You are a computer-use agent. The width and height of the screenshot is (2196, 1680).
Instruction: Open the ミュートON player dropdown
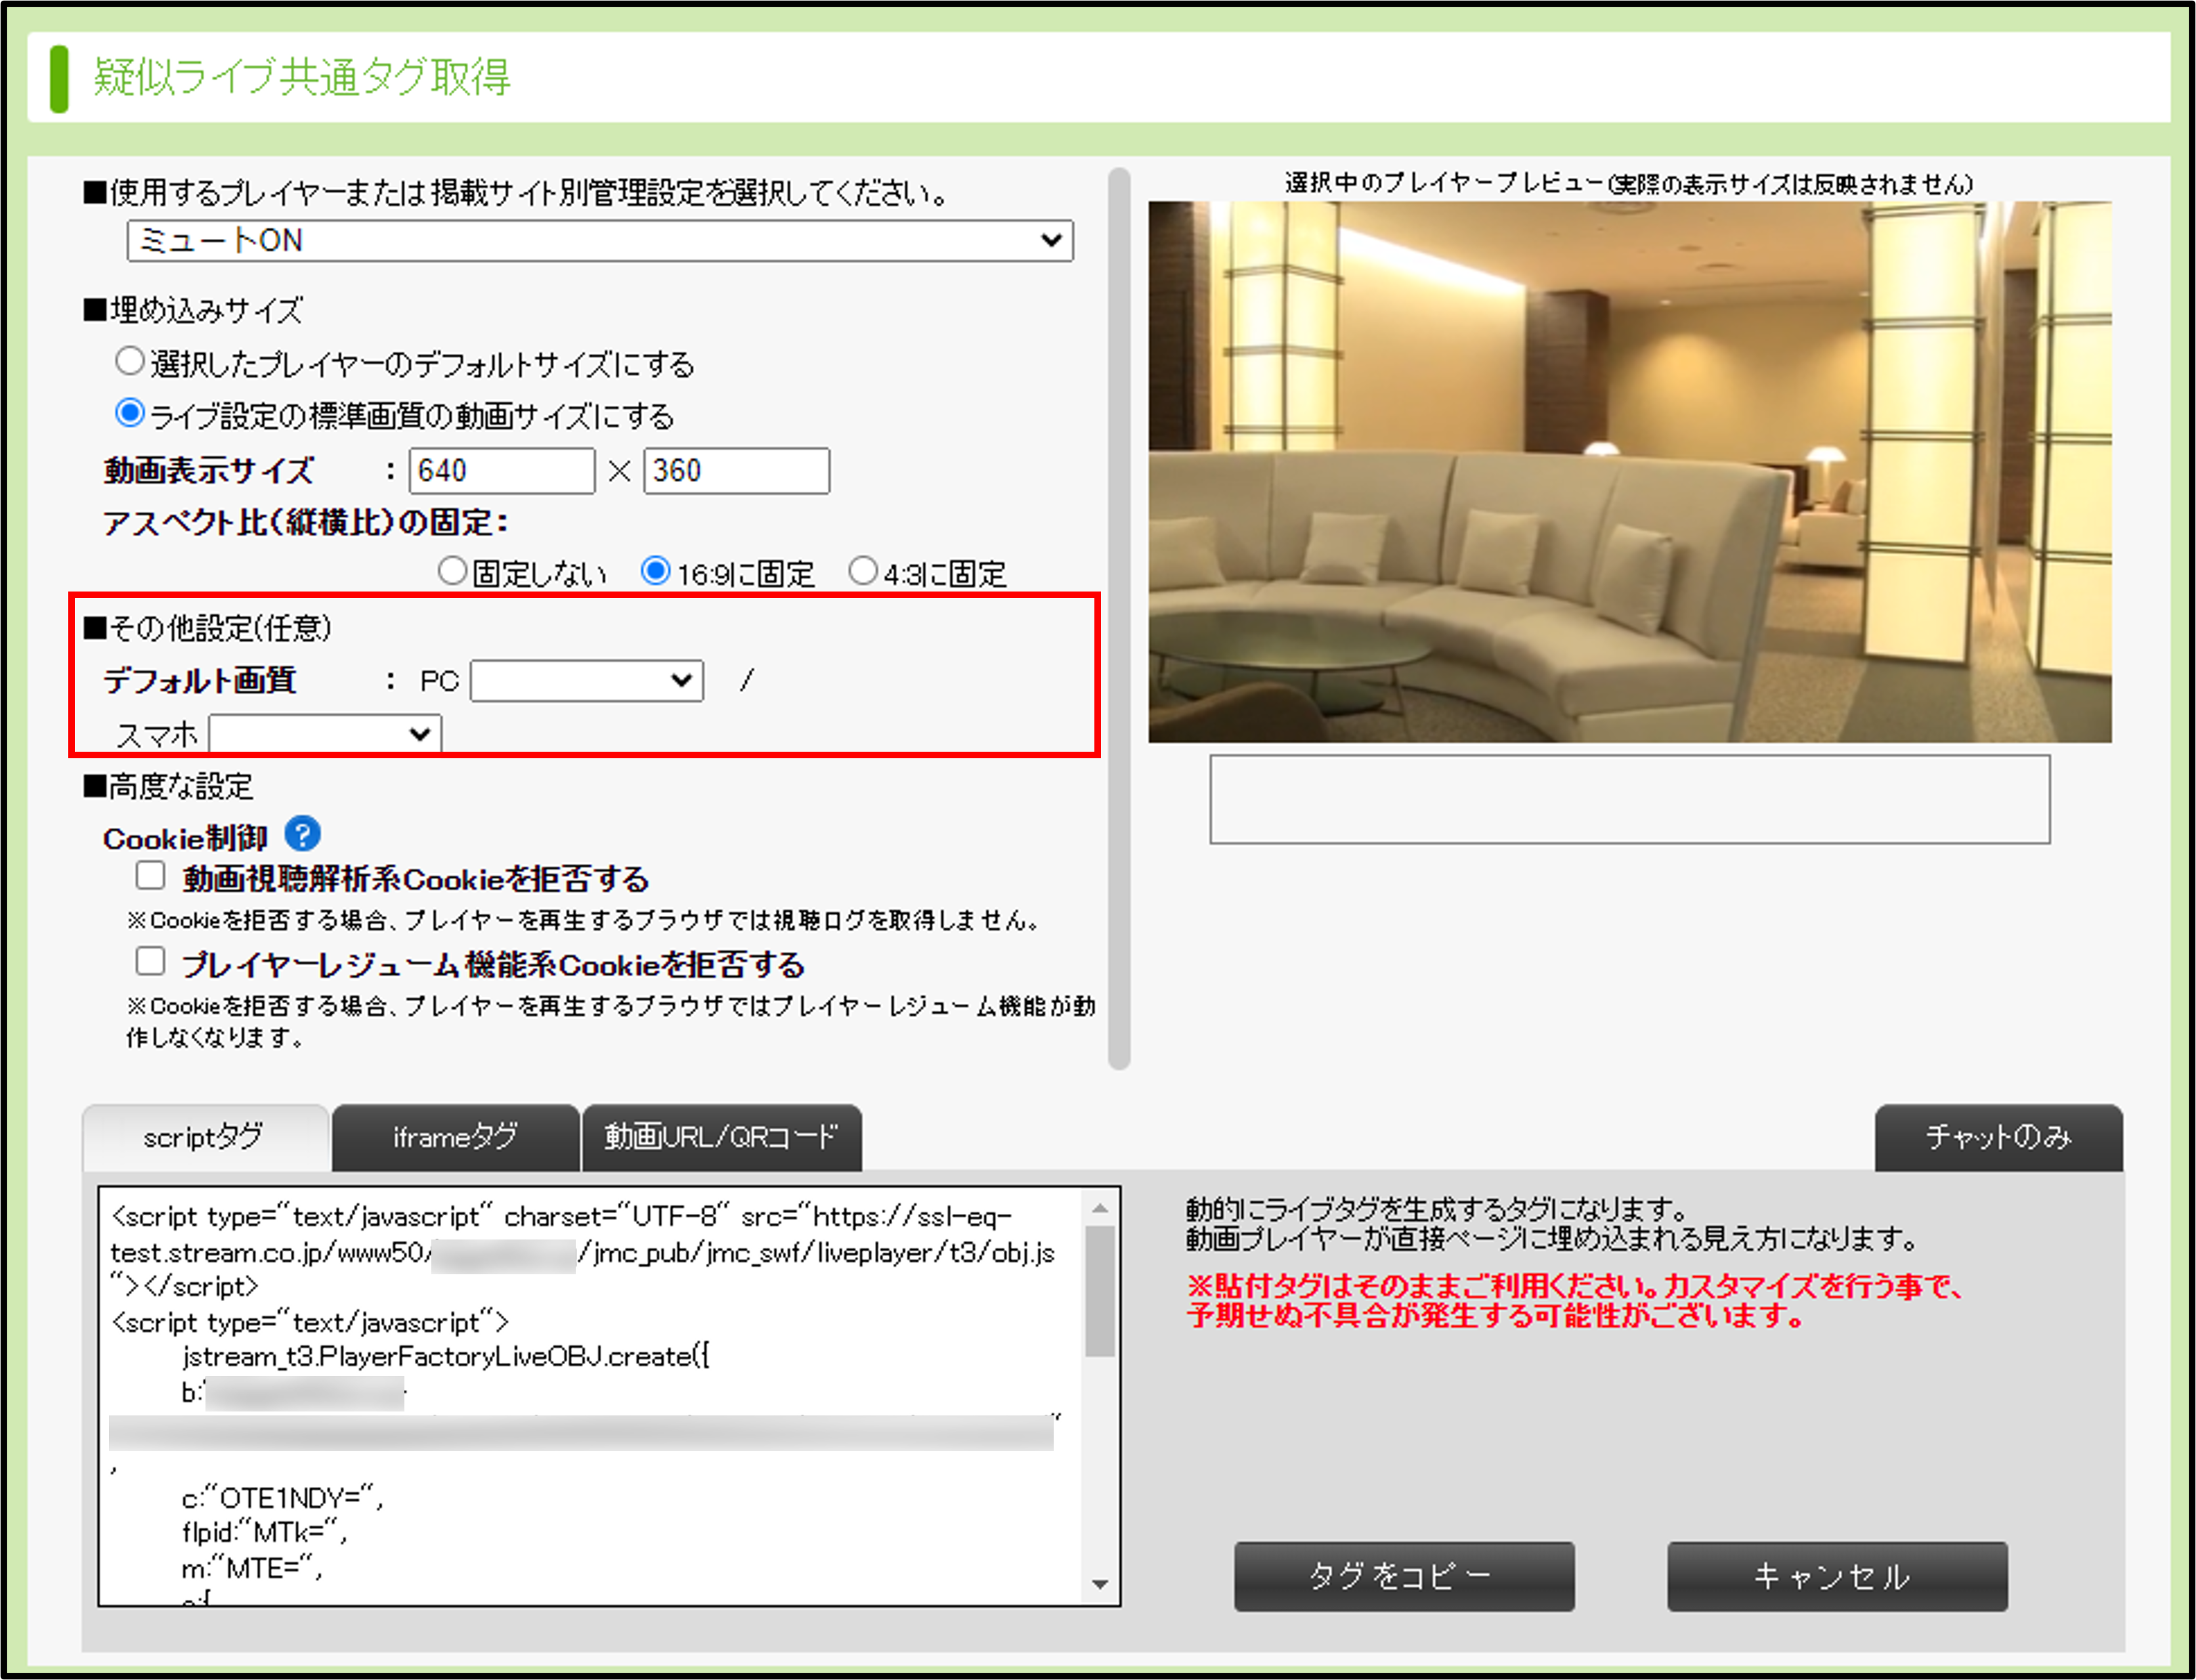coord(600,241)
